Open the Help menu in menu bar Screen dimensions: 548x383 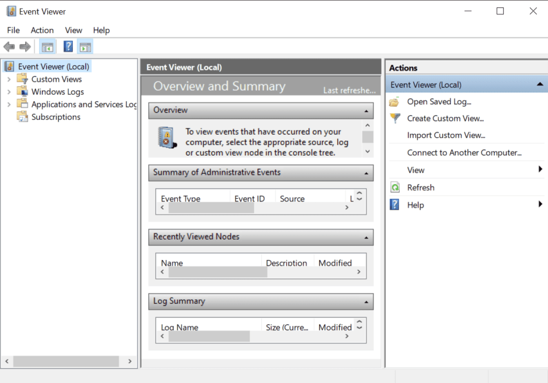pyautogui.click(x=101, y=30)
